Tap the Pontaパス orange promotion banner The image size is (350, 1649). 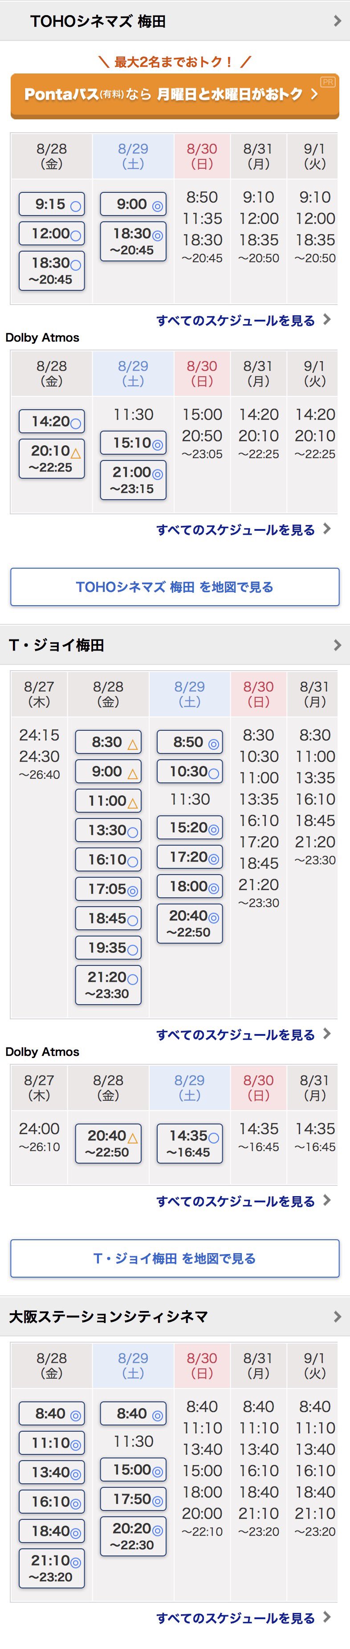(175, 95)
